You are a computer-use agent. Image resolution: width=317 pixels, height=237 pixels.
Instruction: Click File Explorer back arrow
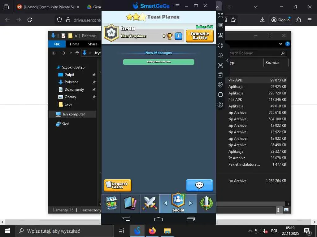point(54,53)
